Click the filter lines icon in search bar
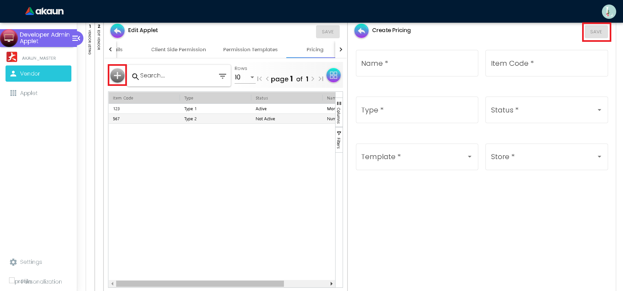Viewport: 623px width, 291px height. point(222,76)
